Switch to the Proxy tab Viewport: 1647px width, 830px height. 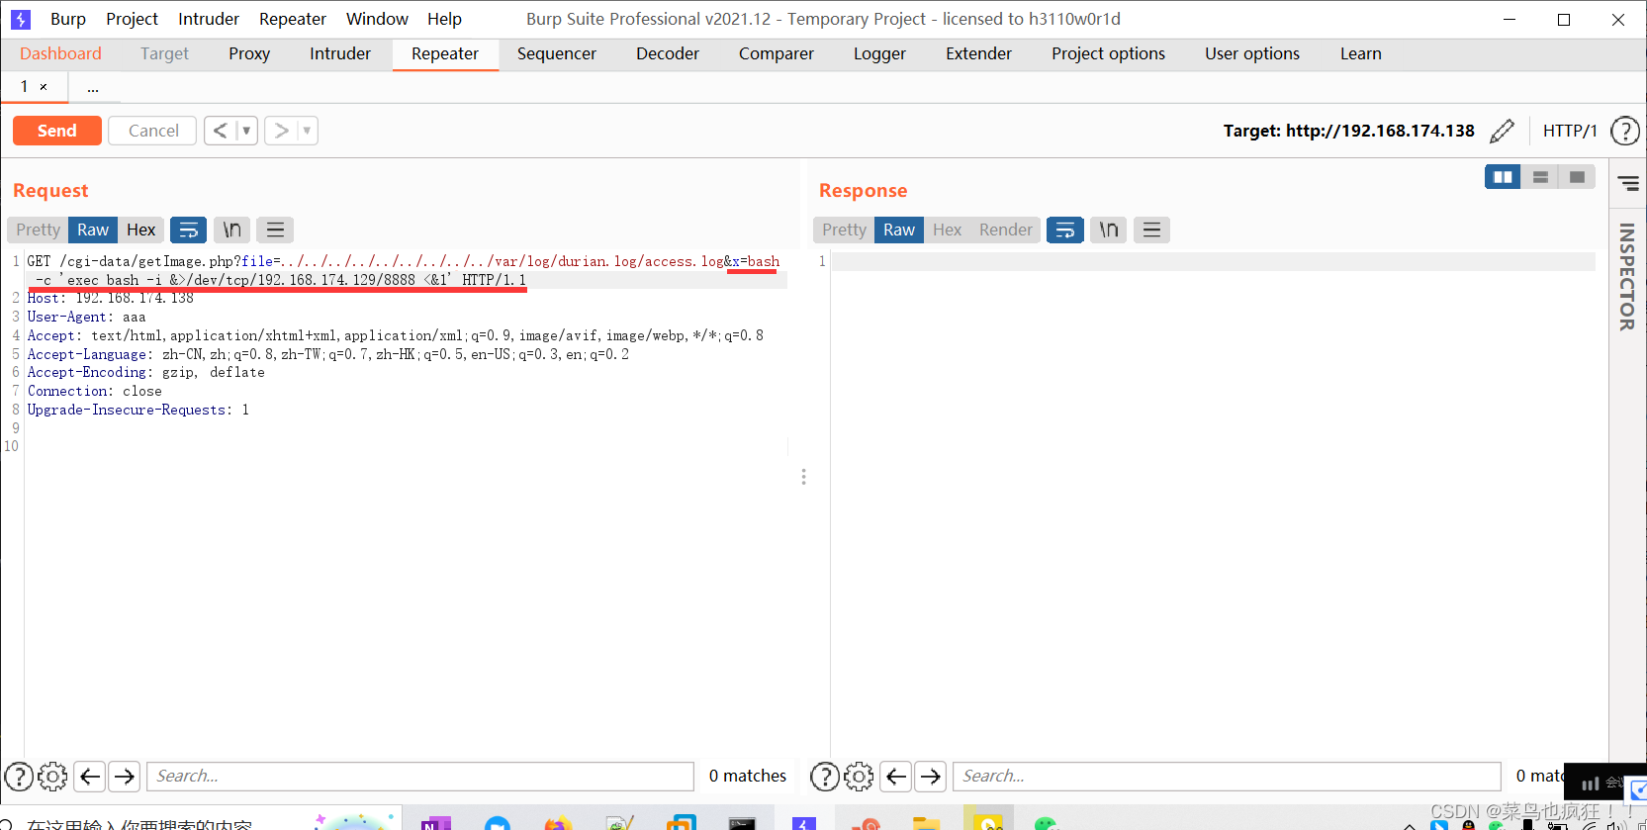coord(249,53)
